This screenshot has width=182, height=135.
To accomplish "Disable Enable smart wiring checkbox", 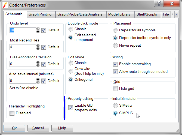I will [x=115, y=64].
